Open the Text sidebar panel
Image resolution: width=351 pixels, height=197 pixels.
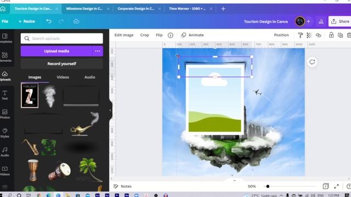[x=5, y=95]
